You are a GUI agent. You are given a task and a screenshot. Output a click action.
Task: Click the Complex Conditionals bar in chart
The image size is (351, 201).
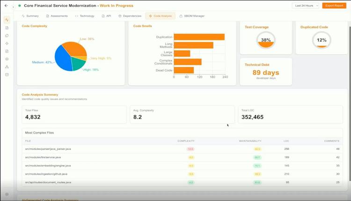pyautogui.click(x=188, y=62)
